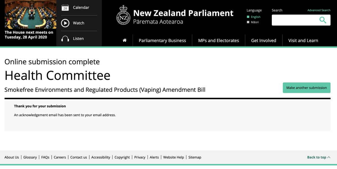
Task: Open Get Involved menu
Action: click(264, 40)
